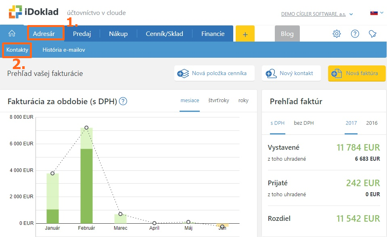
Task: Show info tooltip next to Fakturácia za obdobie
Action: [x=123, y=101]
